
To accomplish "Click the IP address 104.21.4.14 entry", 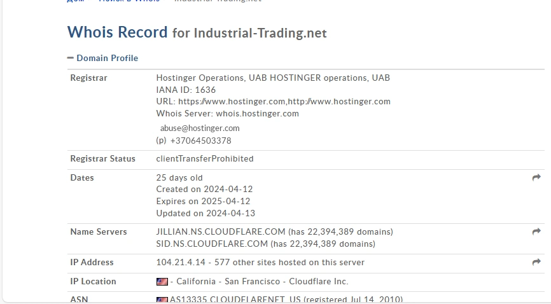I will [181, 263].
